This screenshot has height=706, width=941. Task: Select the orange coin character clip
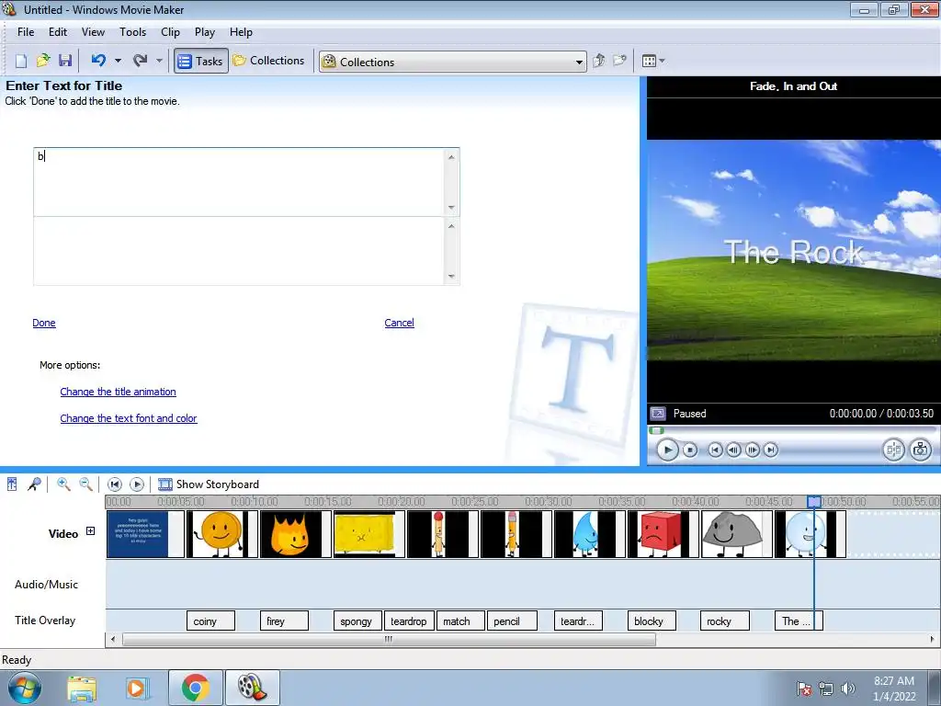[x=222, y=534]
